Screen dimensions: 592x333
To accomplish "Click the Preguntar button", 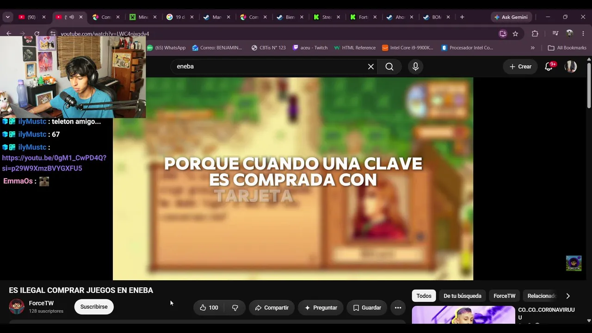I will pos(321,308).
